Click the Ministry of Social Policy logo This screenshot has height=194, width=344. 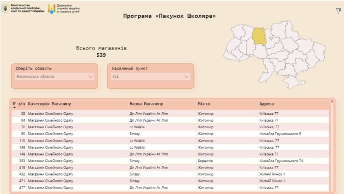[23, 8]
